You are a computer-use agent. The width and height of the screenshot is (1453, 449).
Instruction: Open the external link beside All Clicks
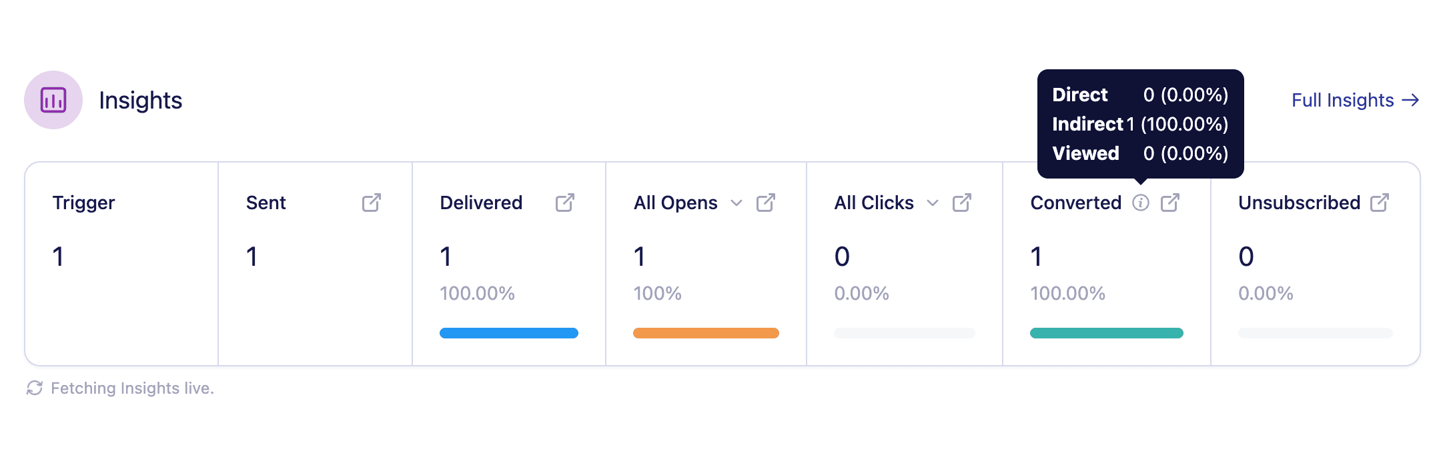coord(962,203)
